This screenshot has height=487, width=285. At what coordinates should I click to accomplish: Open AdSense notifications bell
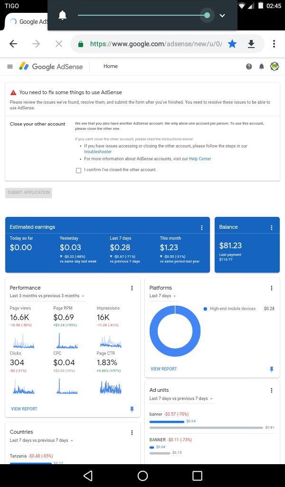point(261,67)
